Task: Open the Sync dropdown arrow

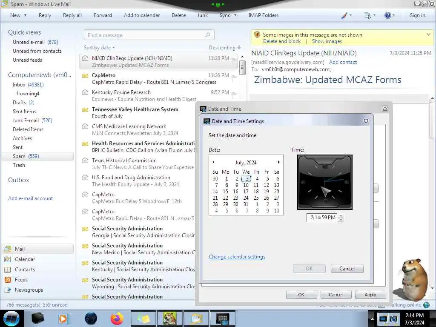Action: click(x=235, y=15)
